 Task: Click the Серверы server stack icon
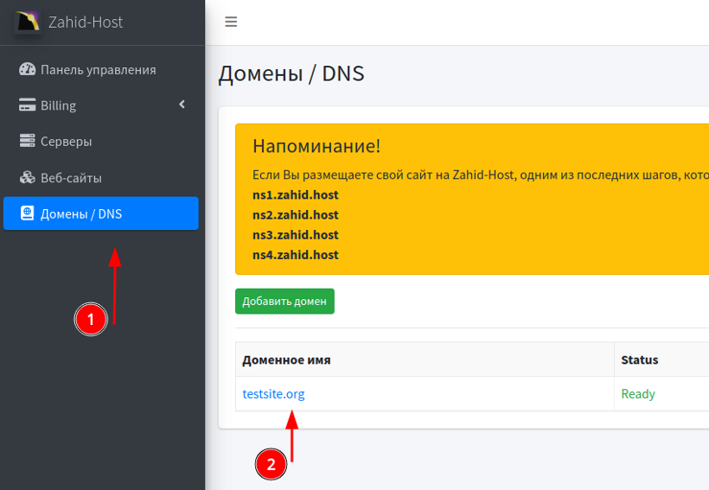(27, 142)
